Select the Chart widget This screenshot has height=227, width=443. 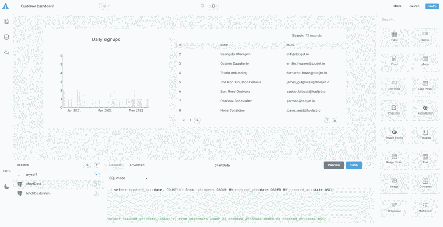pos(394,61)
